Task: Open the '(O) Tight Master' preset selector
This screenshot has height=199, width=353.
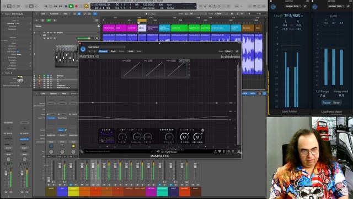Action: [169, 152]
